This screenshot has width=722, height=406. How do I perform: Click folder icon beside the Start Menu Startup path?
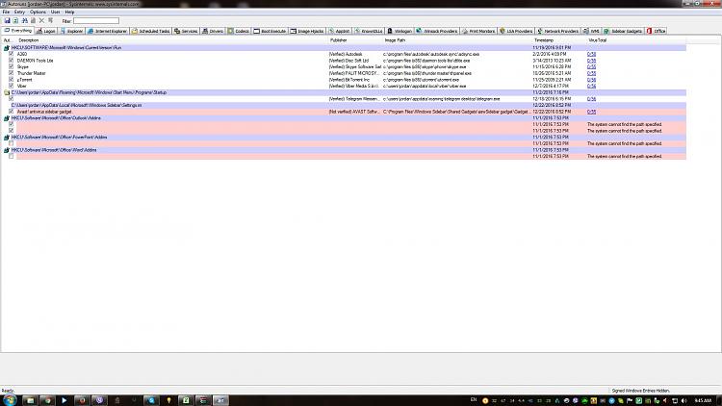pyautogui.click(x=7, y=92)
